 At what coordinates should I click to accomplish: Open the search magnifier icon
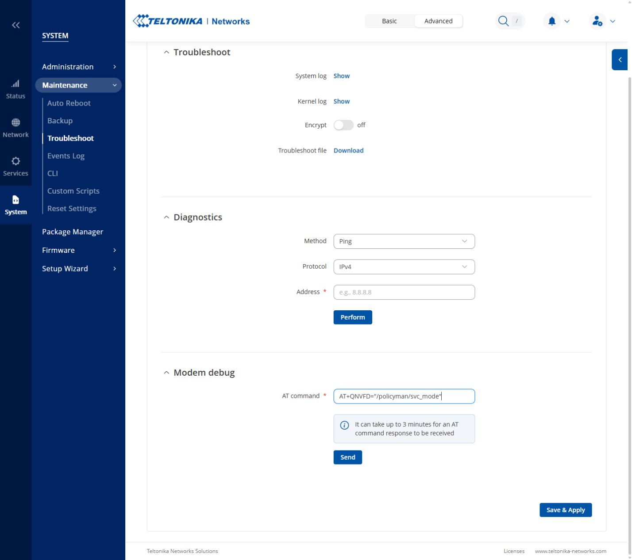tap(503, 21)
